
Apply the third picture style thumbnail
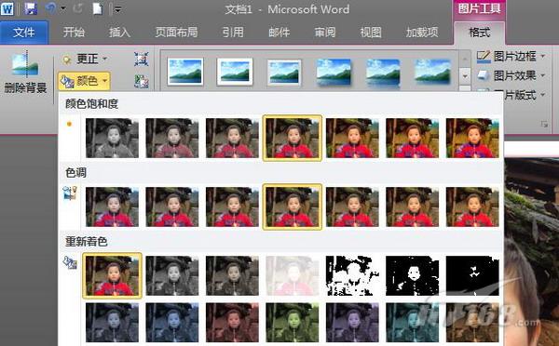(x=284, y=73)
